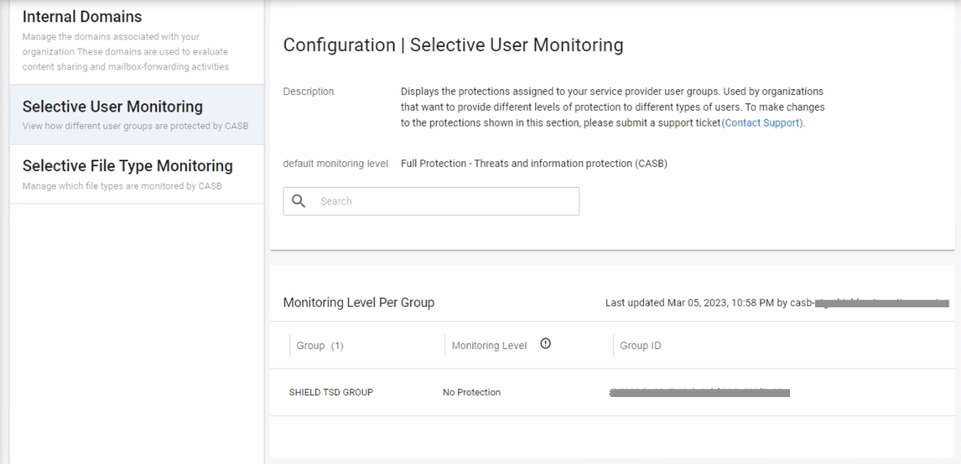Viewport: 961px width, 464px height.
Task: Click the default monitoring level label
Action: click(335, 164)
